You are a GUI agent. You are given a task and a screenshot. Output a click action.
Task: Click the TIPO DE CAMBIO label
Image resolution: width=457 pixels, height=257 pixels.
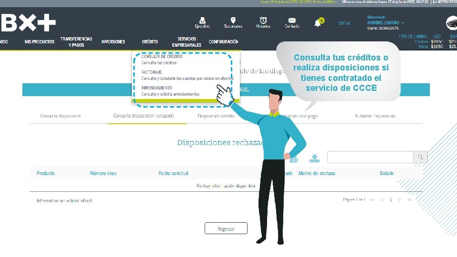(x=413, y=37)
